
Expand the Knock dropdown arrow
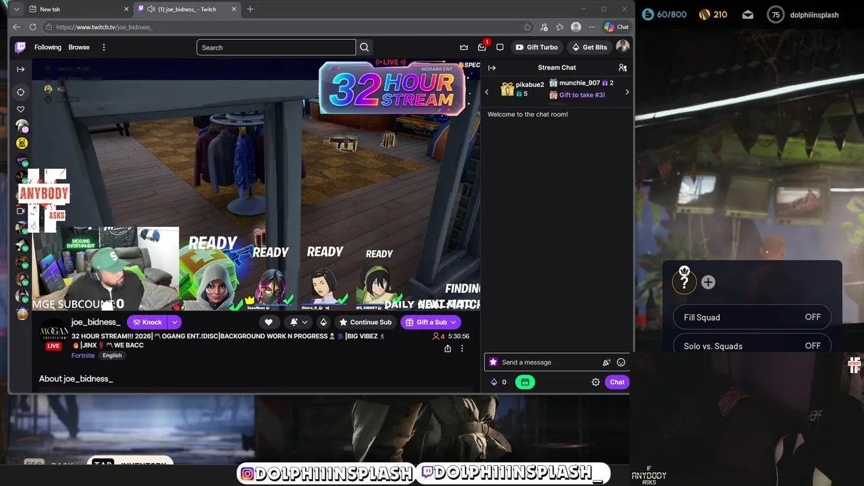tap(174, 322)
